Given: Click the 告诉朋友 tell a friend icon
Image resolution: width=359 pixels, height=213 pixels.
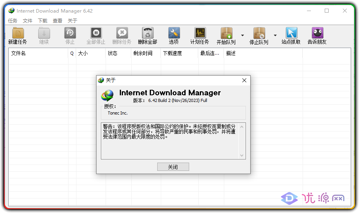Looking at the screenshot, I should click(317, 33).
